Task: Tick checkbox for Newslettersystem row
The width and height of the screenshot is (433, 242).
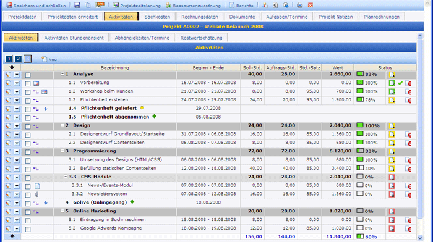Action: tap(28, 194)
